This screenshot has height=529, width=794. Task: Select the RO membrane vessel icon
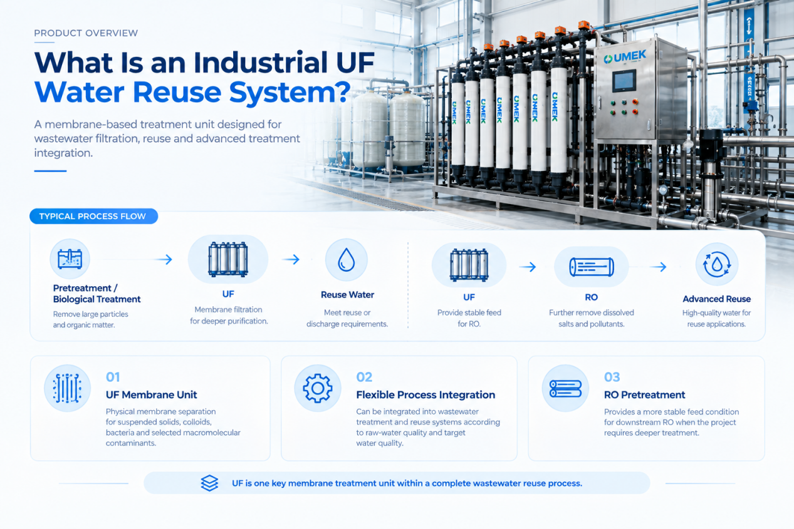[x=591, y=267]
